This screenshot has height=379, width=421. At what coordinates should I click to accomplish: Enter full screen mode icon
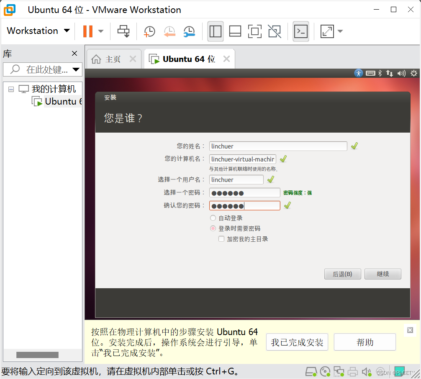click(x=254, y=31)
